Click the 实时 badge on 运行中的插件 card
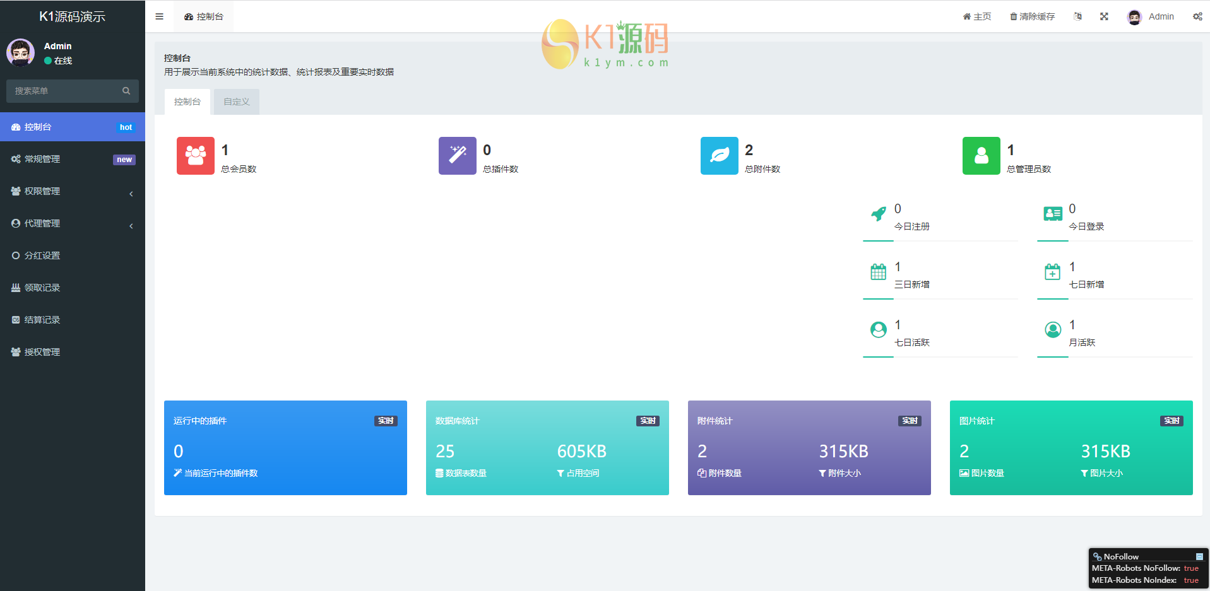This screenshot has width=1210, height=591. 386,421
